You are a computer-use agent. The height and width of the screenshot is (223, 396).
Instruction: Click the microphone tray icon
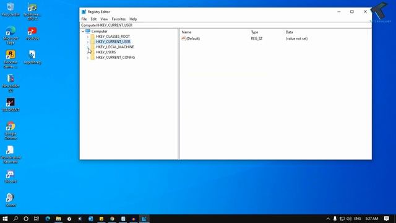point(335,219)
